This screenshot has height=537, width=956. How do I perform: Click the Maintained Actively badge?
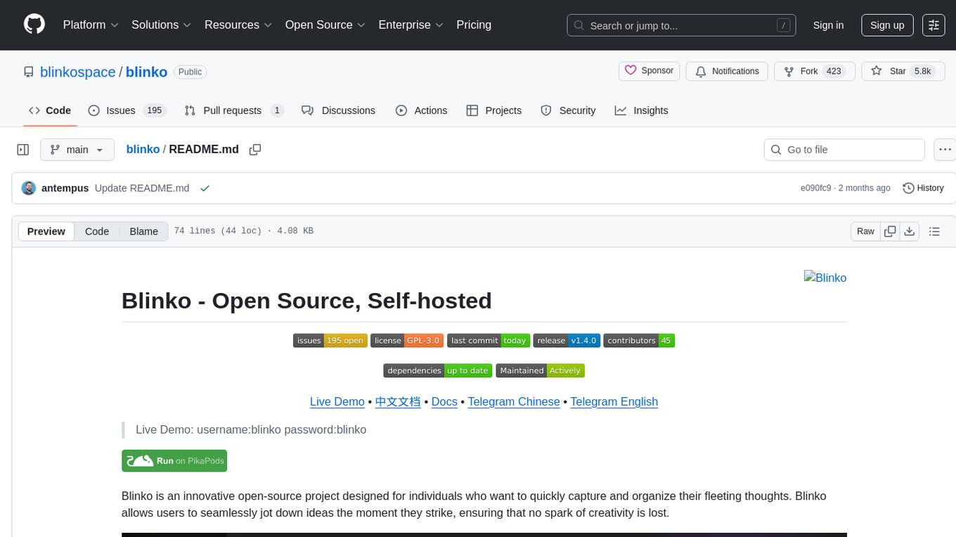tap(540, 370)
